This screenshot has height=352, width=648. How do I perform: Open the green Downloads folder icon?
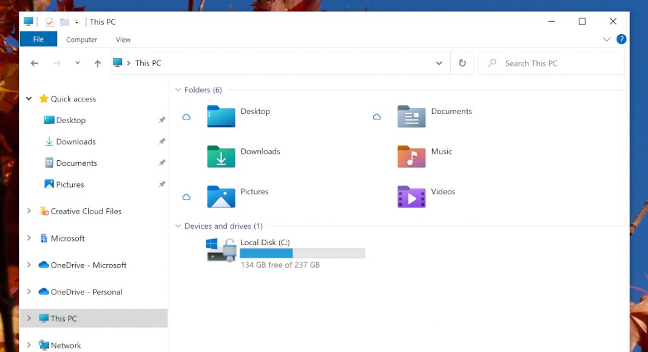(221, 156)
